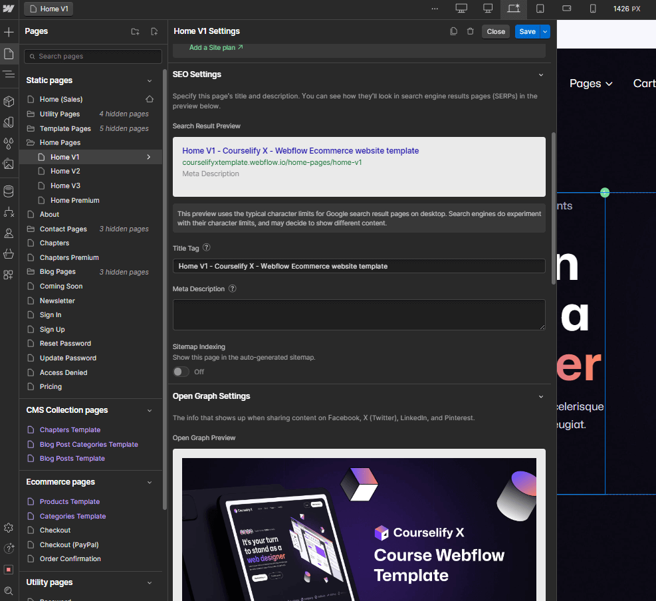The height and width of the screenshot is (601, 656).
Task: Switch to the tablet breakpoint
Action: coord(540,8)
